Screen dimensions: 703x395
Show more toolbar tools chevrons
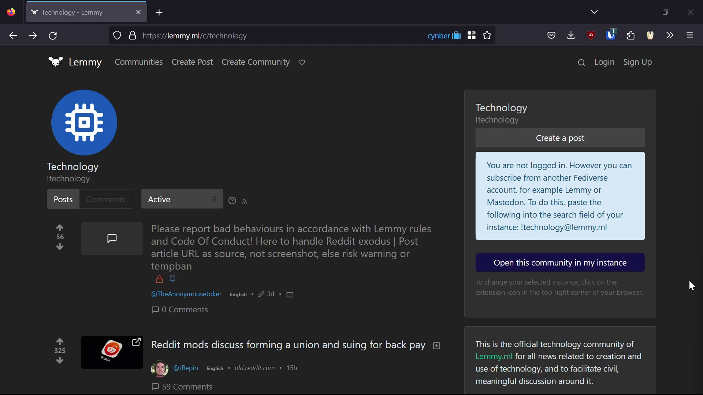pos(670,35)
